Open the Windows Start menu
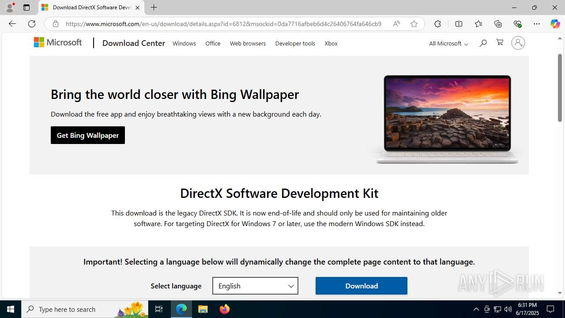 [11, 309]
